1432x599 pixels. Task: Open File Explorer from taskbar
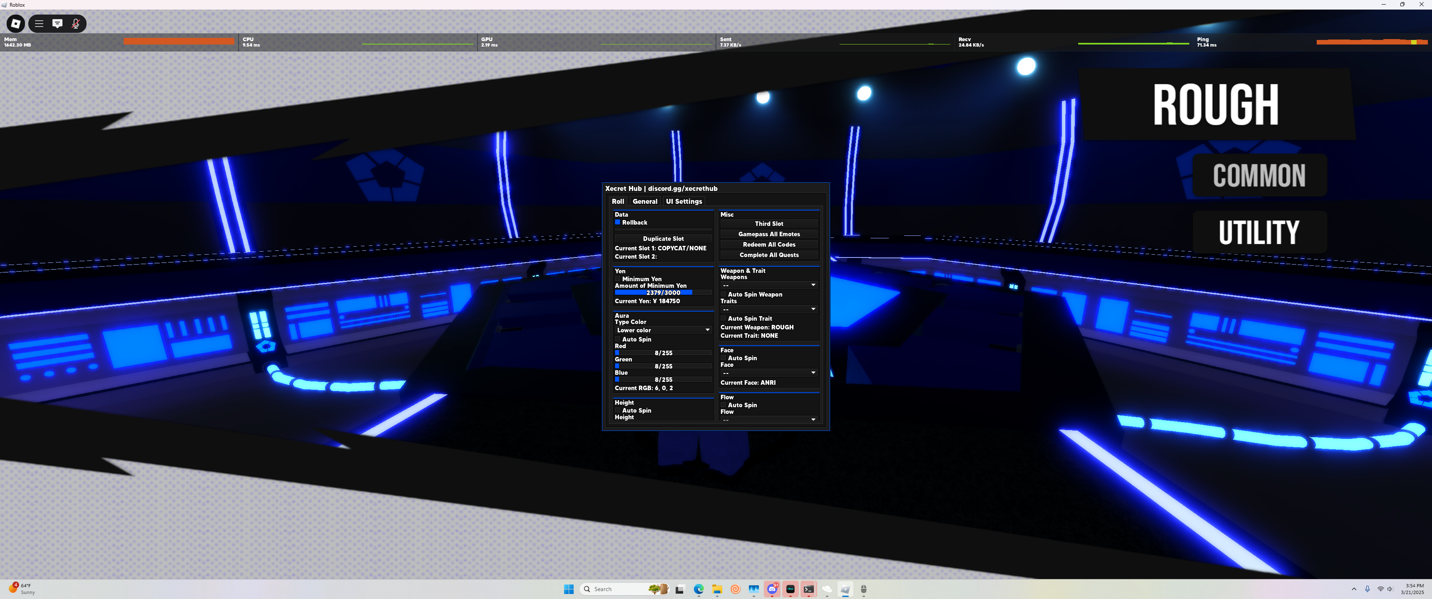(x=717, y=589)
